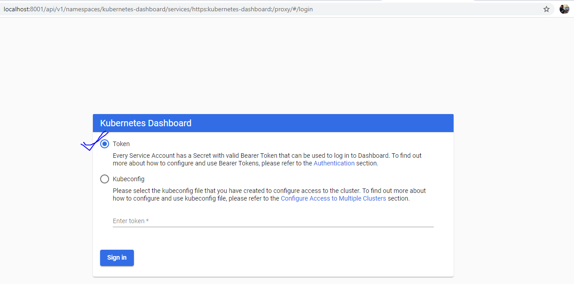
Task: Click the localhost URL in address bar
Action: 158,9
